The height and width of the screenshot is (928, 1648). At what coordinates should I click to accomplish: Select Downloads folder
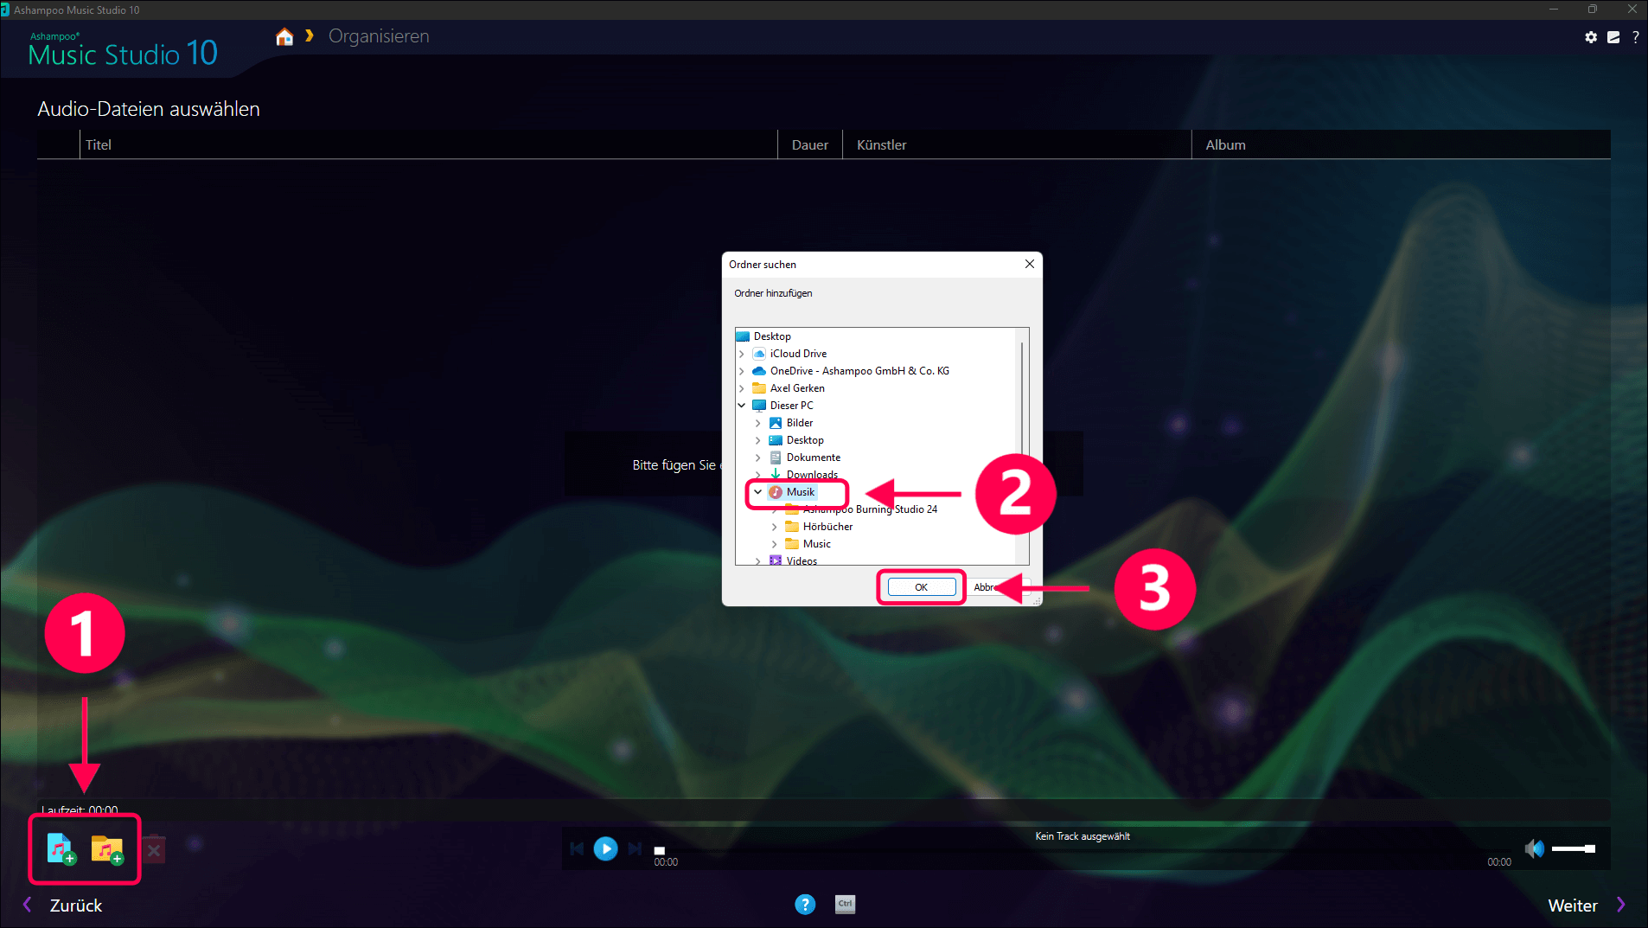(812, 475)
